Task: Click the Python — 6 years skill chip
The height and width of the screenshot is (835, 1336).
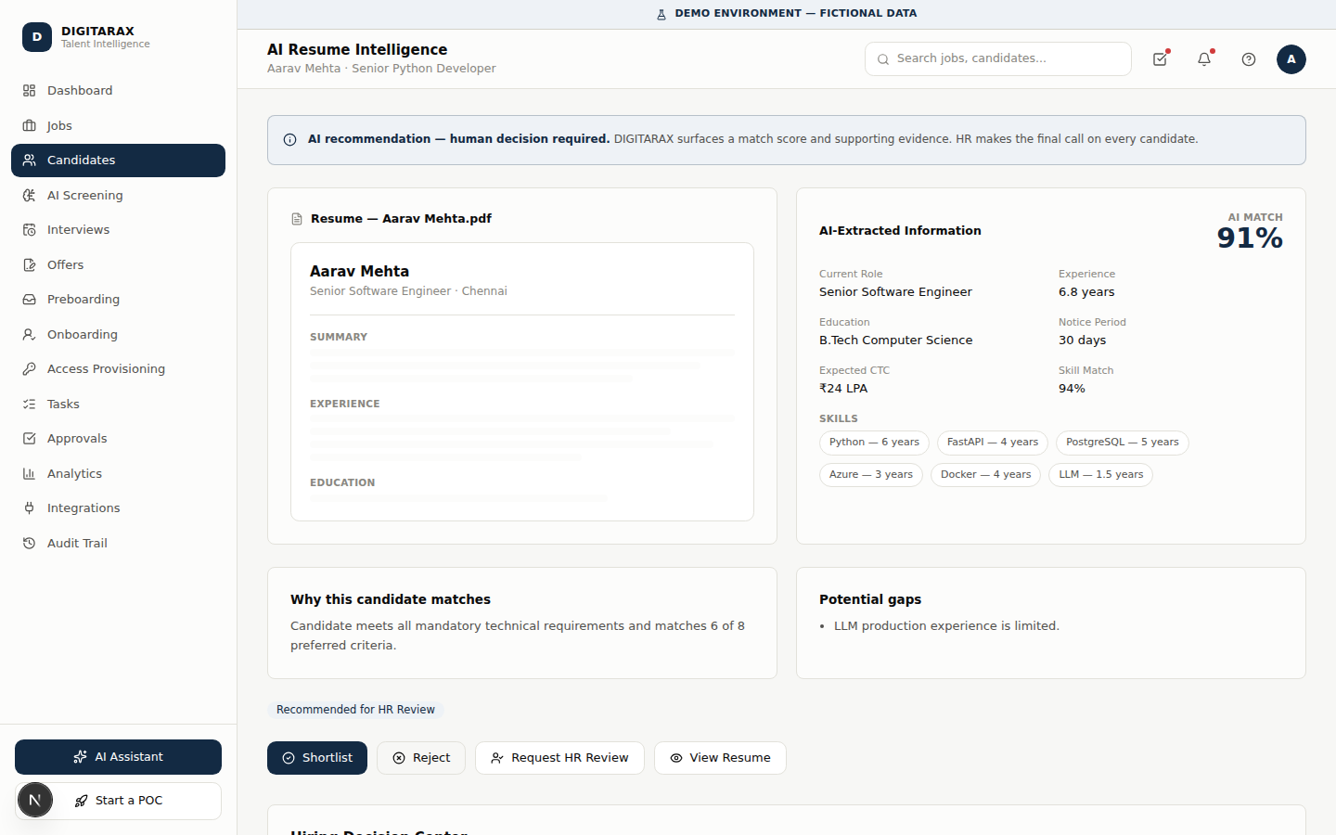Action: (874, 443)
